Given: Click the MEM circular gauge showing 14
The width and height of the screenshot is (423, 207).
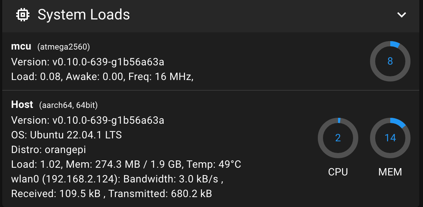Looking at the screenshot, I should [390, 138].
